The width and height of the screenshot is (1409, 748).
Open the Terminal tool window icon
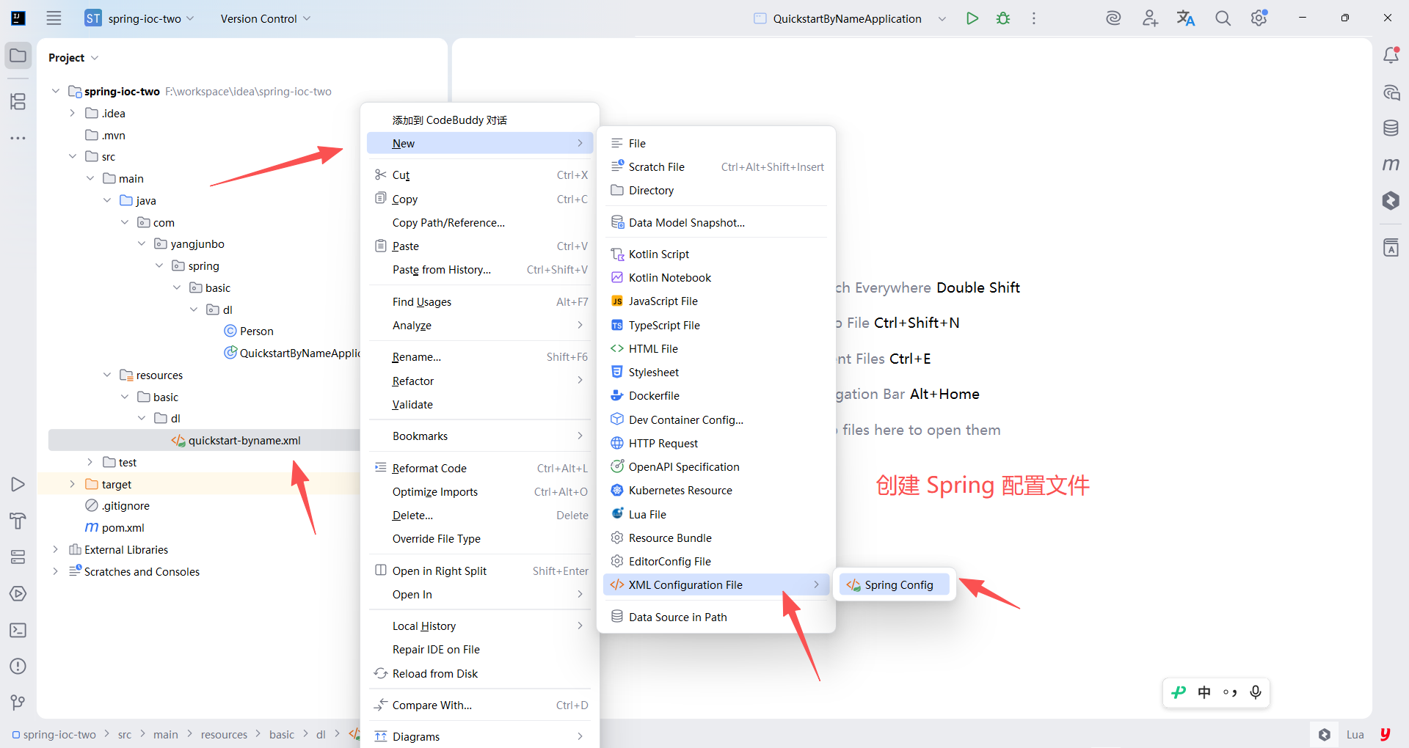[18, 631]
